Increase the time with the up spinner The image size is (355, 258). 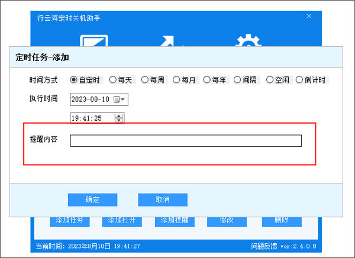(x=119, y=116)
